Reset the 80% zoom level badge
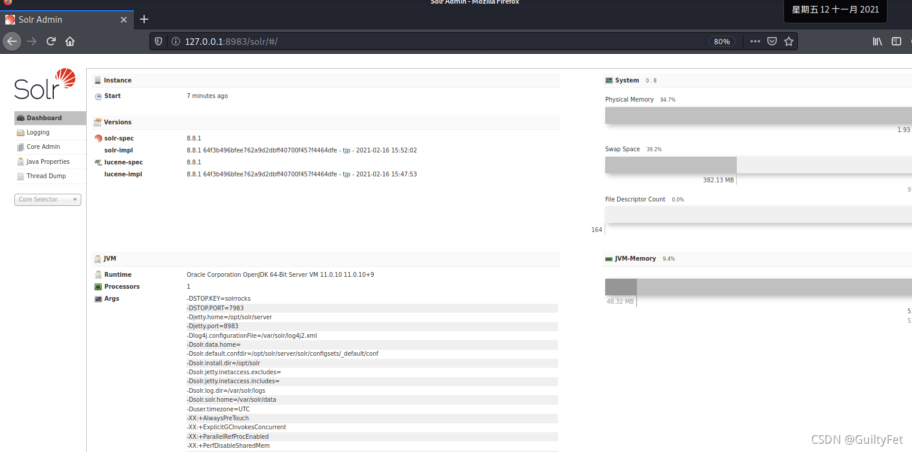This screenshot has width=912, height=452. (722, 41)
